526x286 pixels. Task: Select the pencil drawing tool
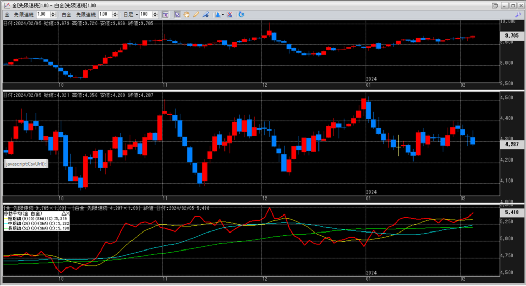(x=196, y=14)
